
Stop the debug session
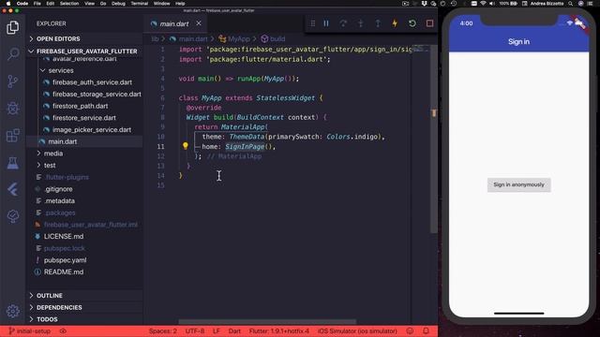[x=429, y=23]
